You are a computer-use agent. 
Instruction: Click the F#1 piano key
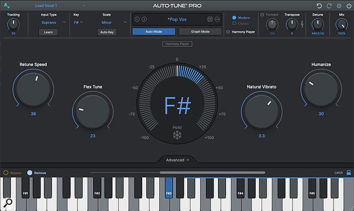coord(26,188)
